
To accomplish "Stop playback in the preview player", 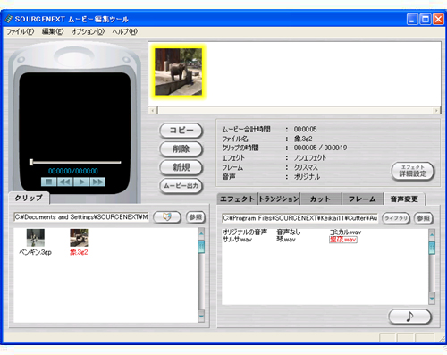I will point(49,182).
